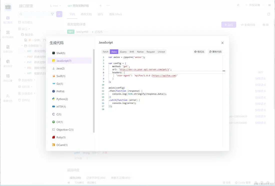Open the main branch dropdown

pyautogui.click(x=55, y=6)
